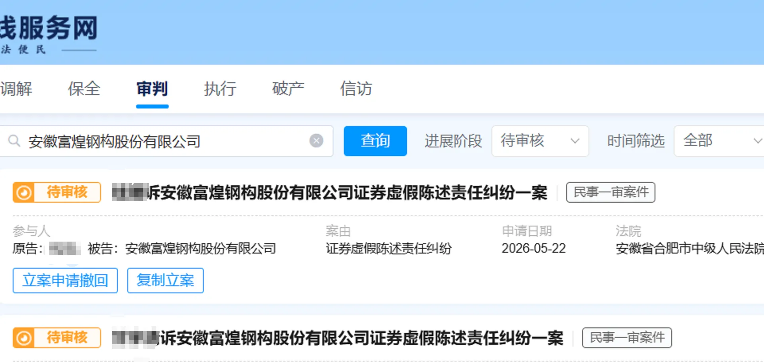Click the second case's 待审核 status icon
Viewport: 764px width, 362px height.
click(x=24, y=338)
